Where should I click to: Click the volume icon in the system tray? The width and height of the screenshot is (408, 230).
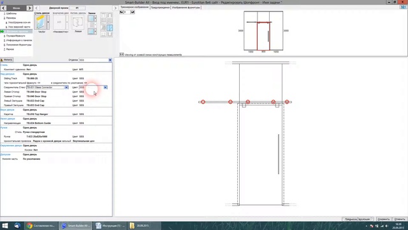point(386,226)
